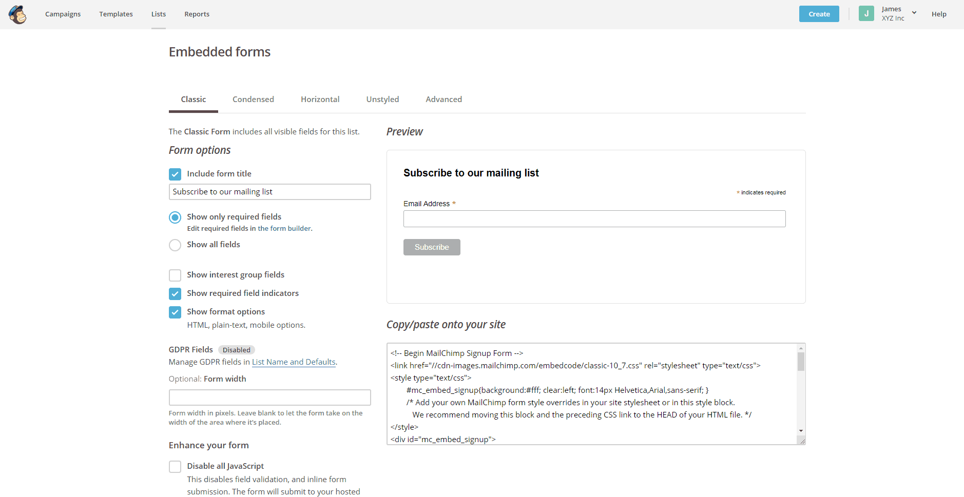
Task: Open the form builder link
Action: [284, 229]
